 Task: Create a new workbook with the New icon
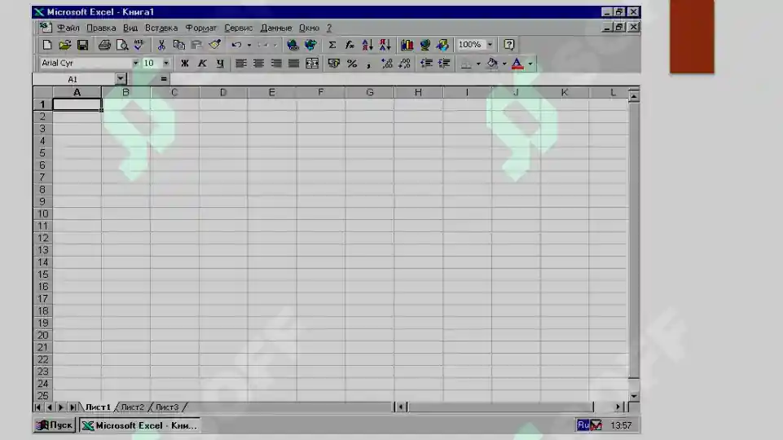click(47, 45)
